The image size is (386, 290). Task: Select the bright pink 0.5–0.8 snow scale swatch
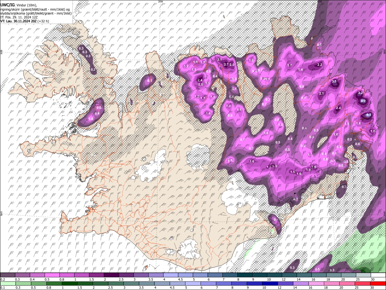[x=52, y=275]
